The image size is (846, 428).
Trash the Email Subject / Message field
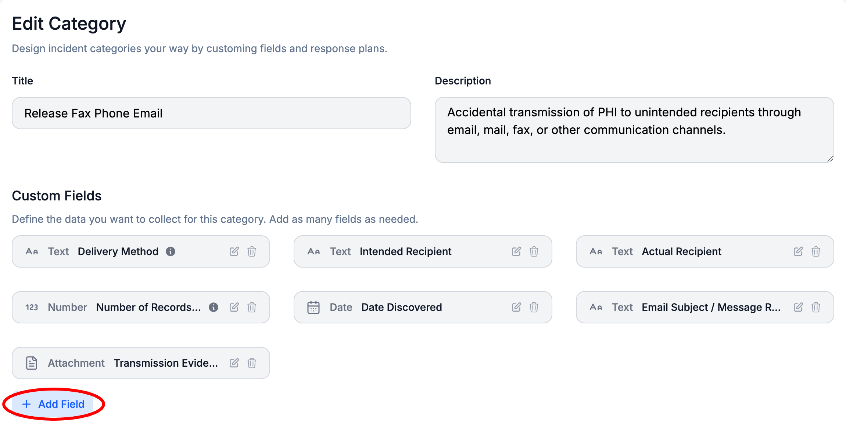tap(816, 307)
